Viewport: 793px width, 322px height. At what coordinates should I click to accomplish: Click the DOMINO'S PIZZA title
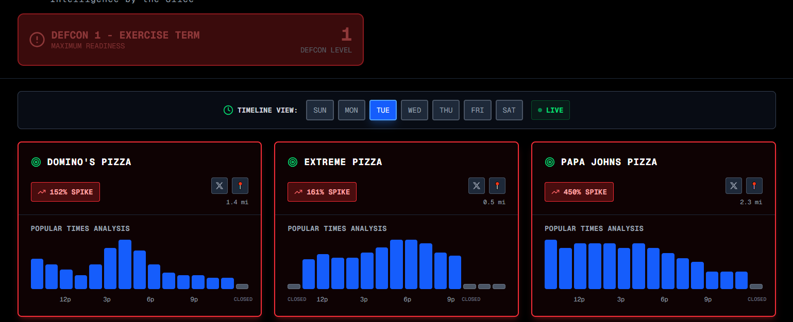click(x=89, y=162)
